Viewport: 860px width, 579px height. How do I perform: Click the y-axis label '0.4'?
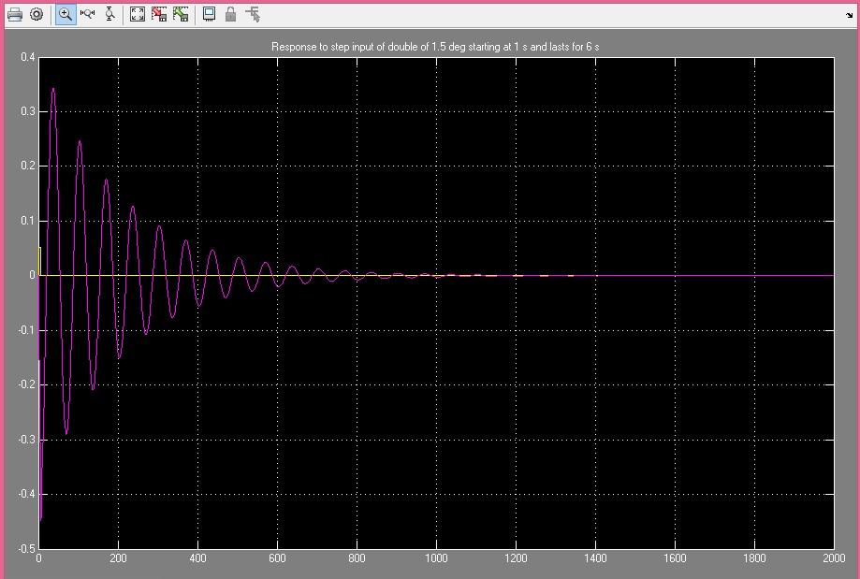click(x=28, y=57)
